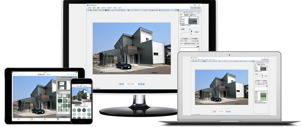
Task: Open the palette dropdown in the monitor's side panel
Action: point(190,43)
